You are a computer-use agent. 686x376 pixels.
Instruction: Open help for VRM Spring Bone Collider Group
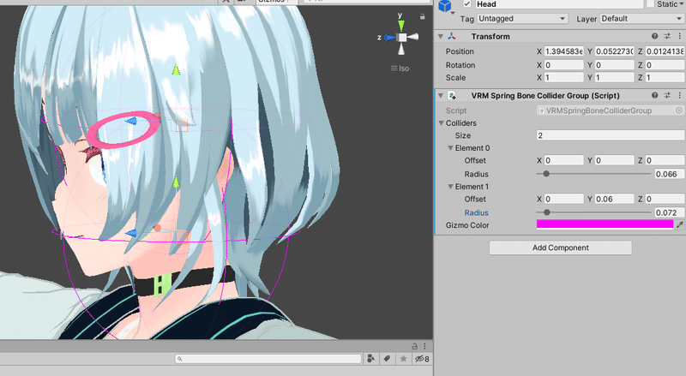[654, 95]
